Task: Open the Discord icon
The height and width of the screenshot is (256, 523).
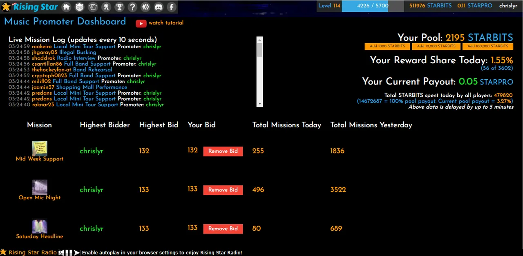Action: 159,7
